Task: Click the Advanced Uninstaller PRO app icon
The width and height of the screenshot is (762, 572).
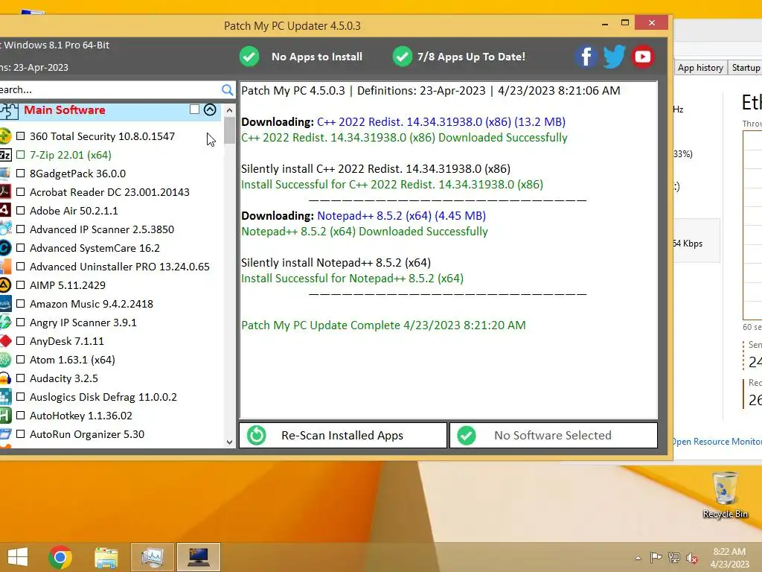Action: (x=5, y=267)
